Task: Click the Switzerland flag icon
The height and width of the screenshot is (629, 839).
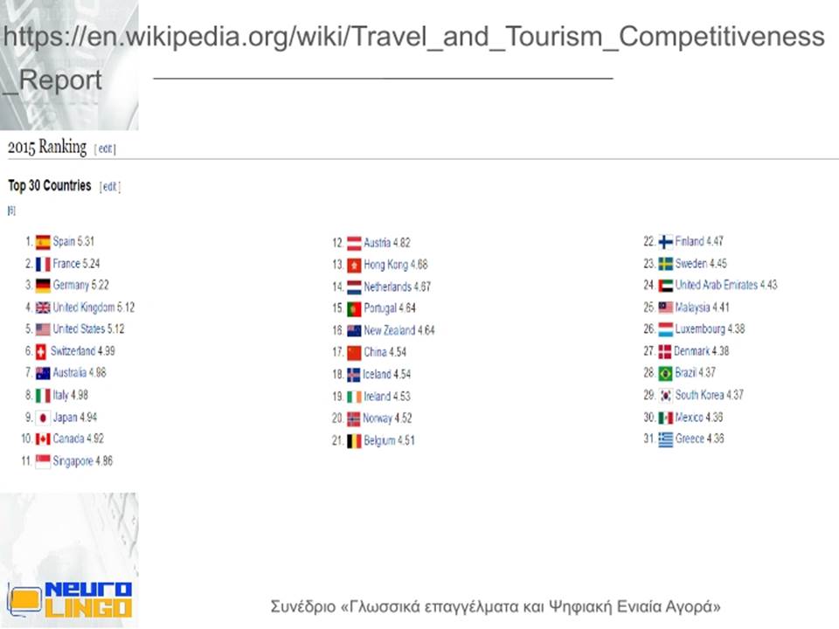Action: point(41,351)
